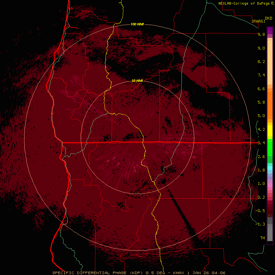275x275 pixels.
Task: Click the 0.2 legend value
Action: click(261, 197)
